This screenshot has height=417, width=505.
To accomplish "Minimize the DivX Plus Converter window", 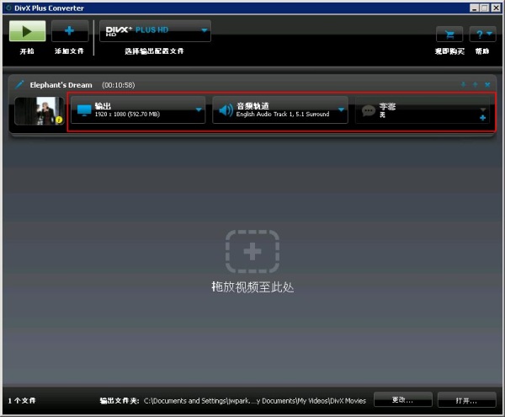I will (474, 8).
